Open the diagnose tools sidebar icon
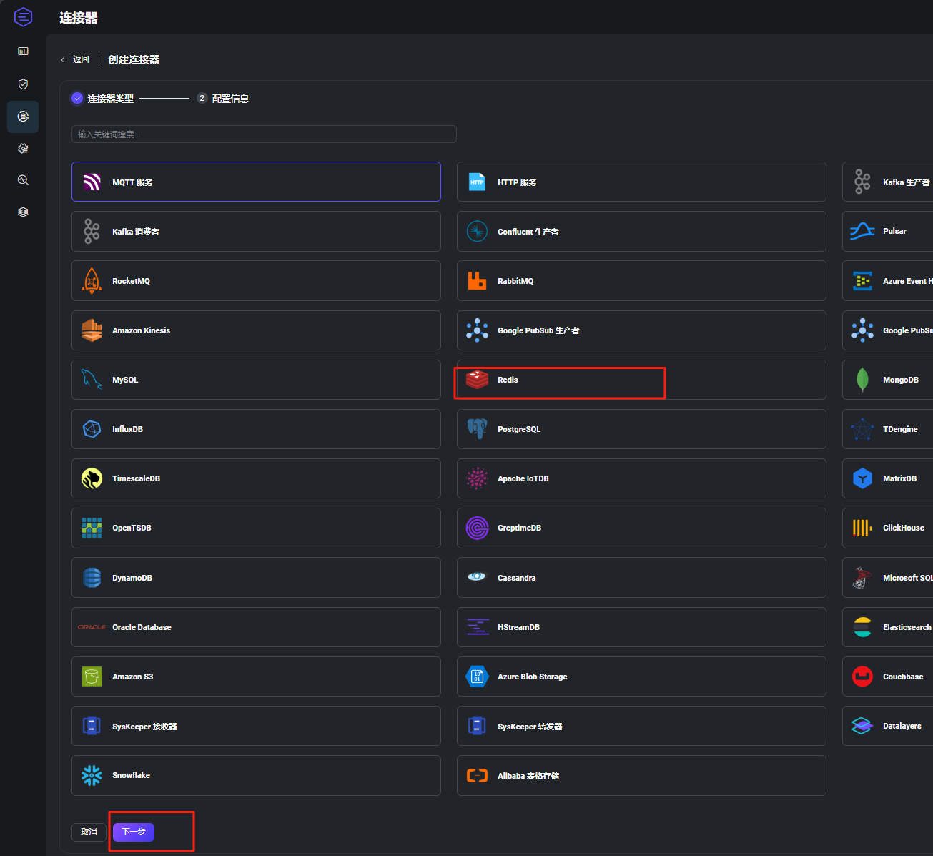 pyautogui.click(x=23, y=180)
